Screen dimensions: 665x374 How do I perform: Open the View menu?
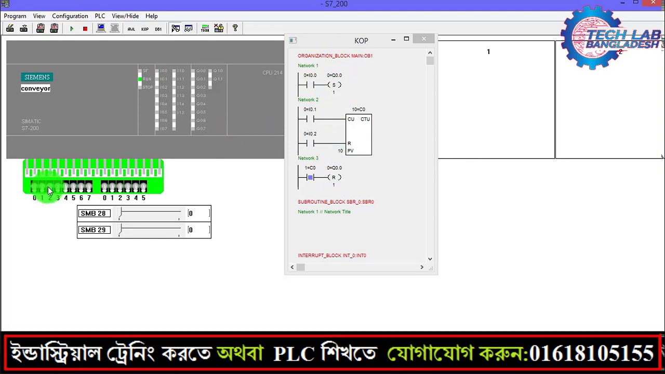39,16
